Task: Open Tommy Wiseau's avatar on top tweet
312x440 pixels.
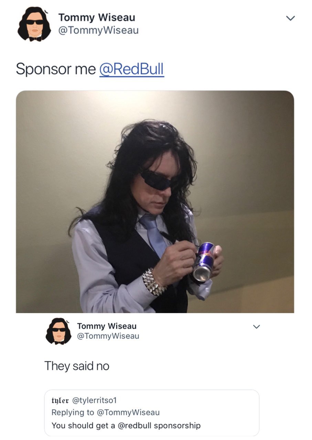Action: (34, 24)
